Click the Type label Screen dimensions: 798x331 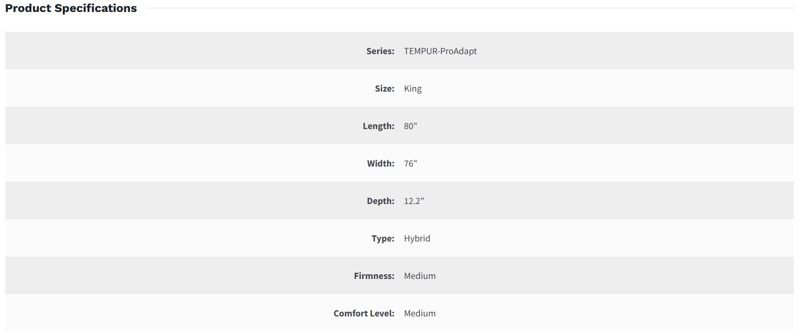click(x=383, y=238)
